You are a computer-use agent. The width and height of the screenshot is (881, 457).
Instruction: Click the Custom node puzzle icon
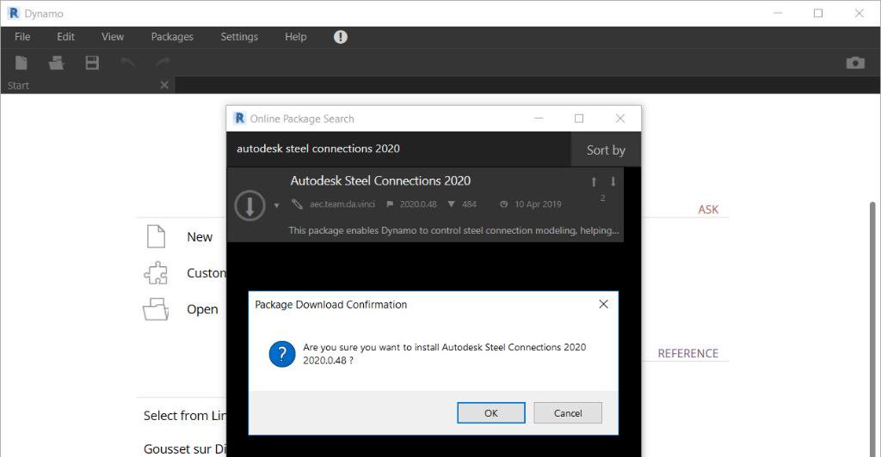pyautogui.click(x=156, y=273)
